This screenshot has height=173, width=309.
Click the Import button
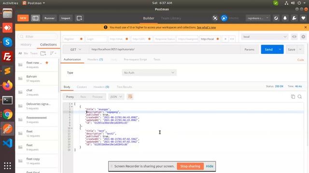(66, 18)
